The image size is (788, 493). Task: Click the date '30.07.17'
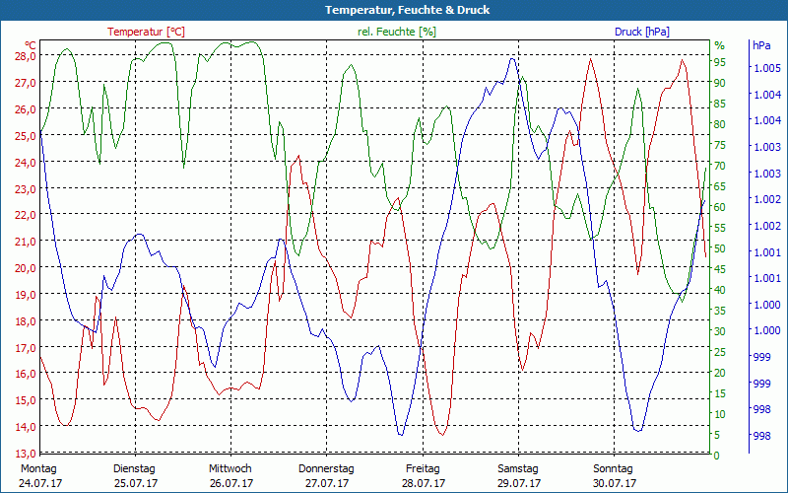tap(614, 483)
